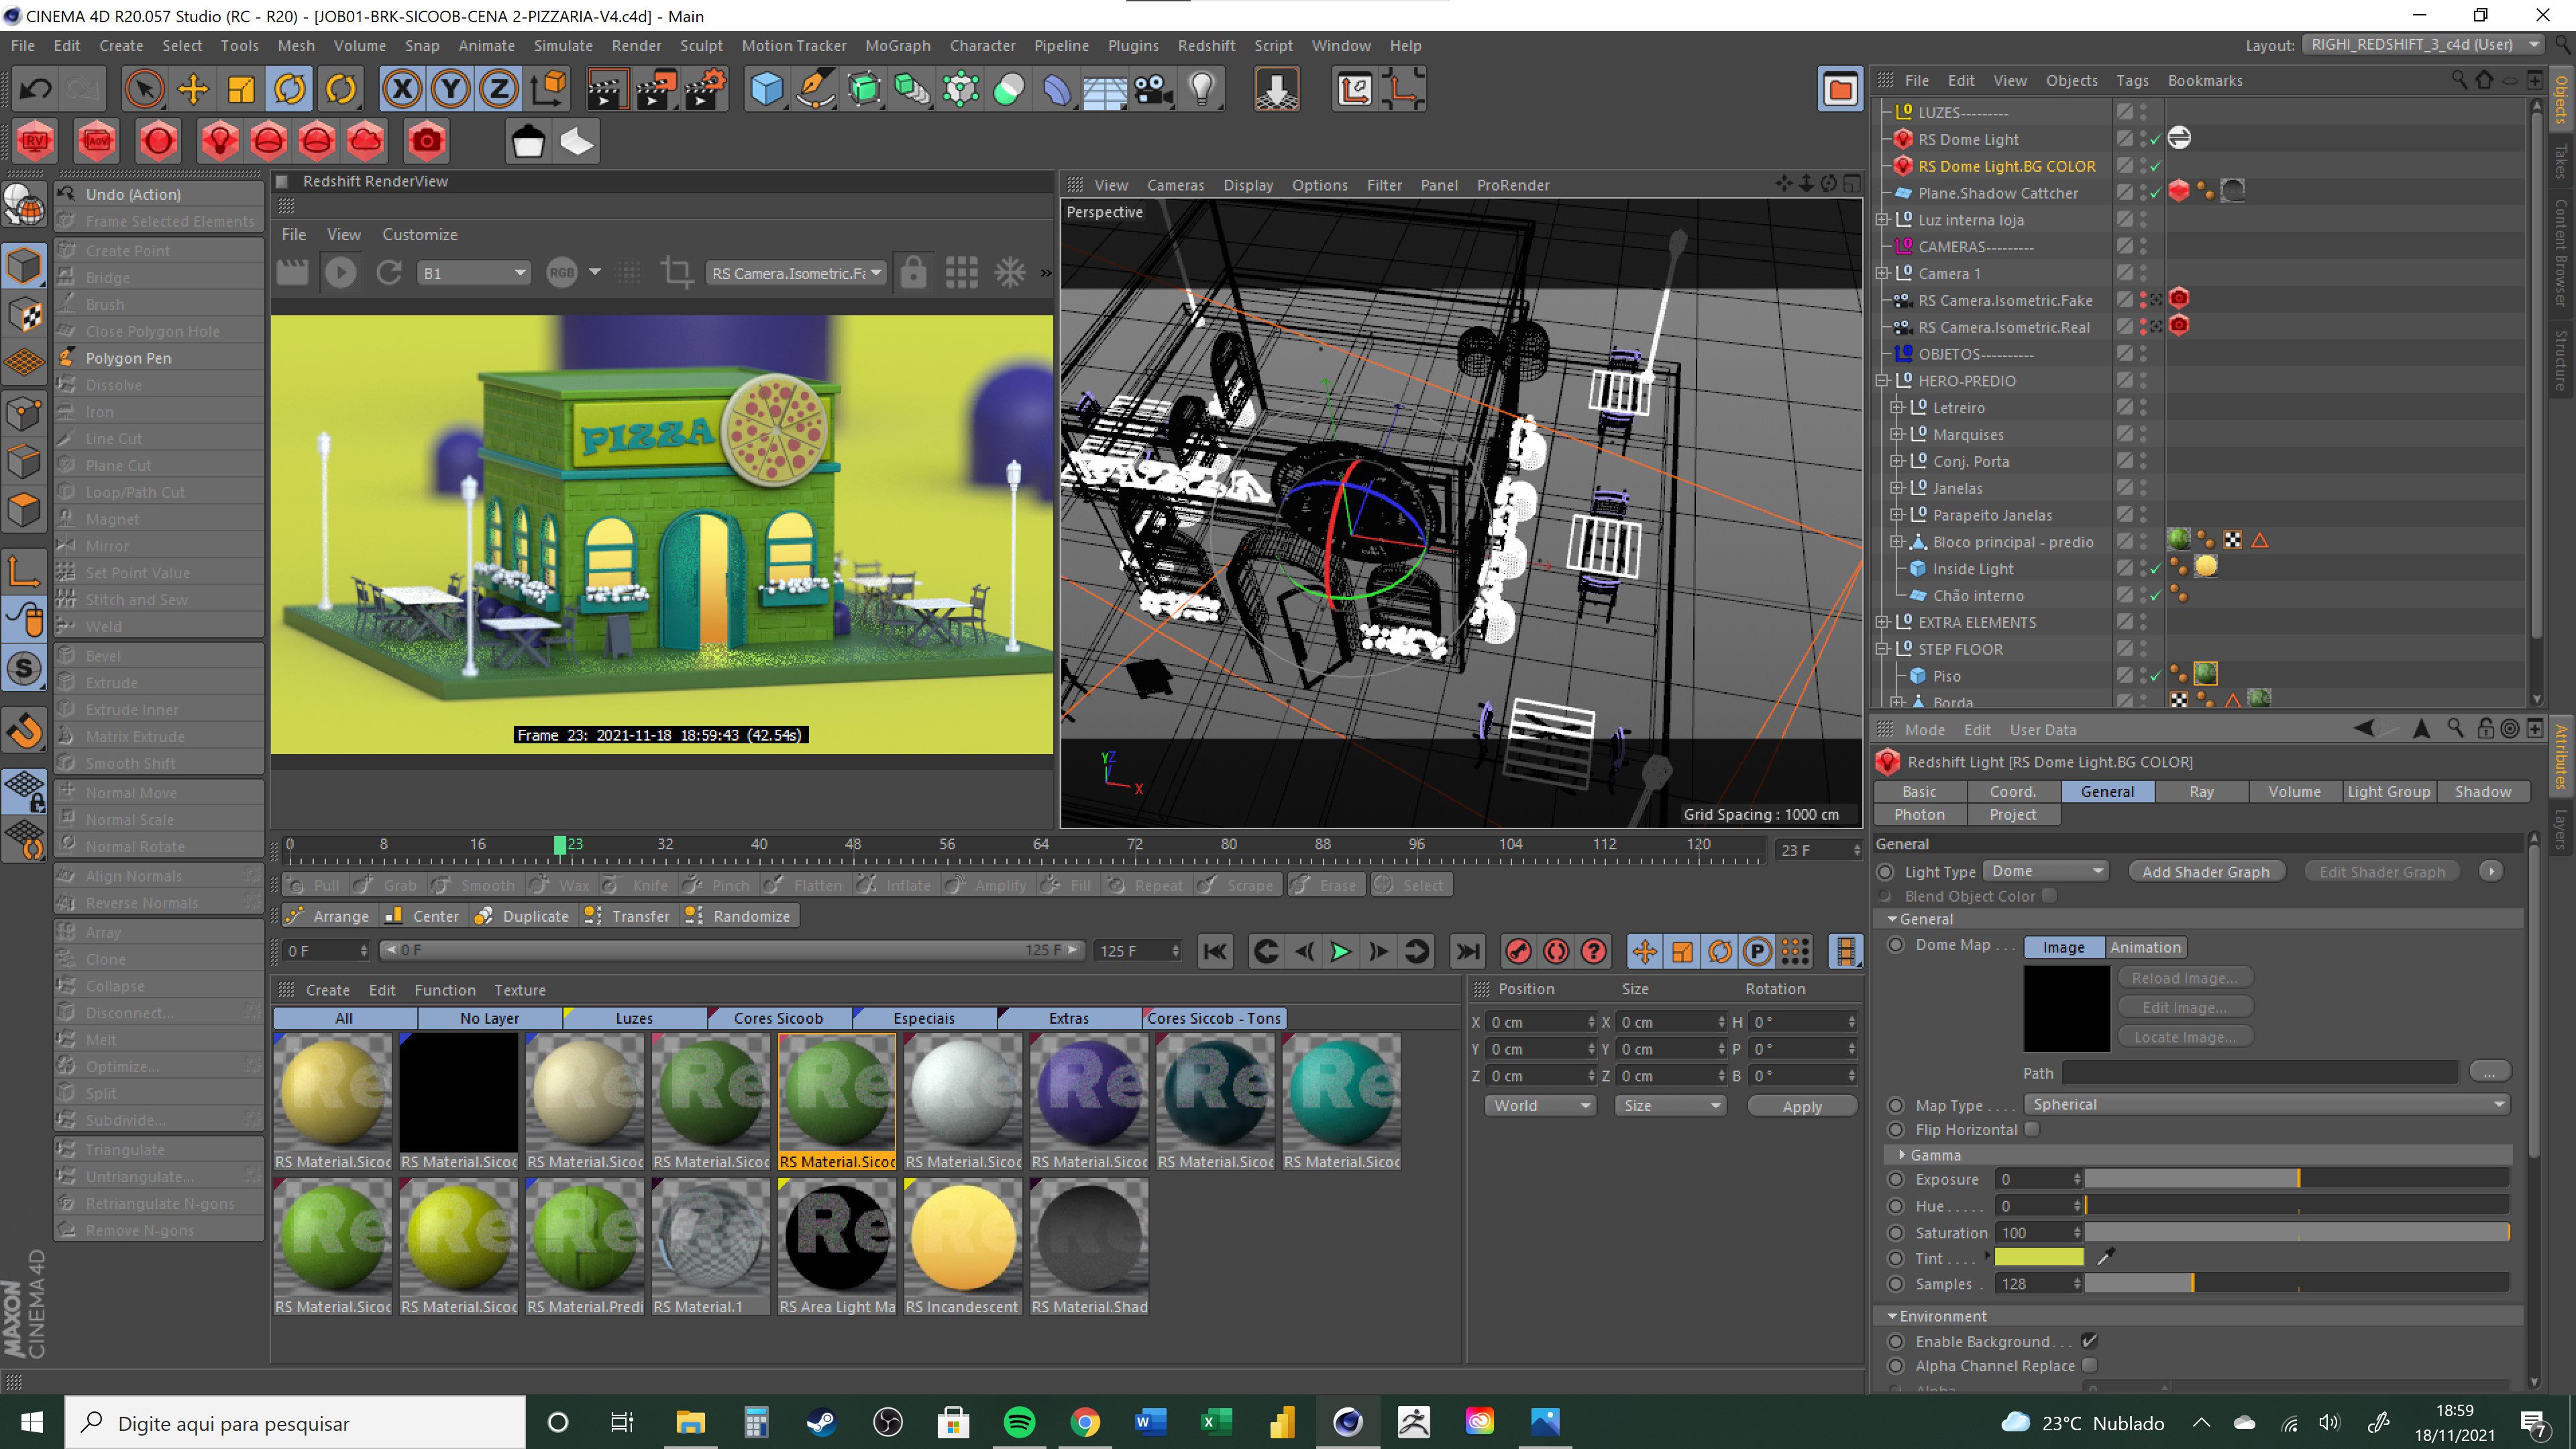This screenshot has height=1449, width=2576.
Task: Select the Move tool in top toolbar
Action: click(192, 89)
